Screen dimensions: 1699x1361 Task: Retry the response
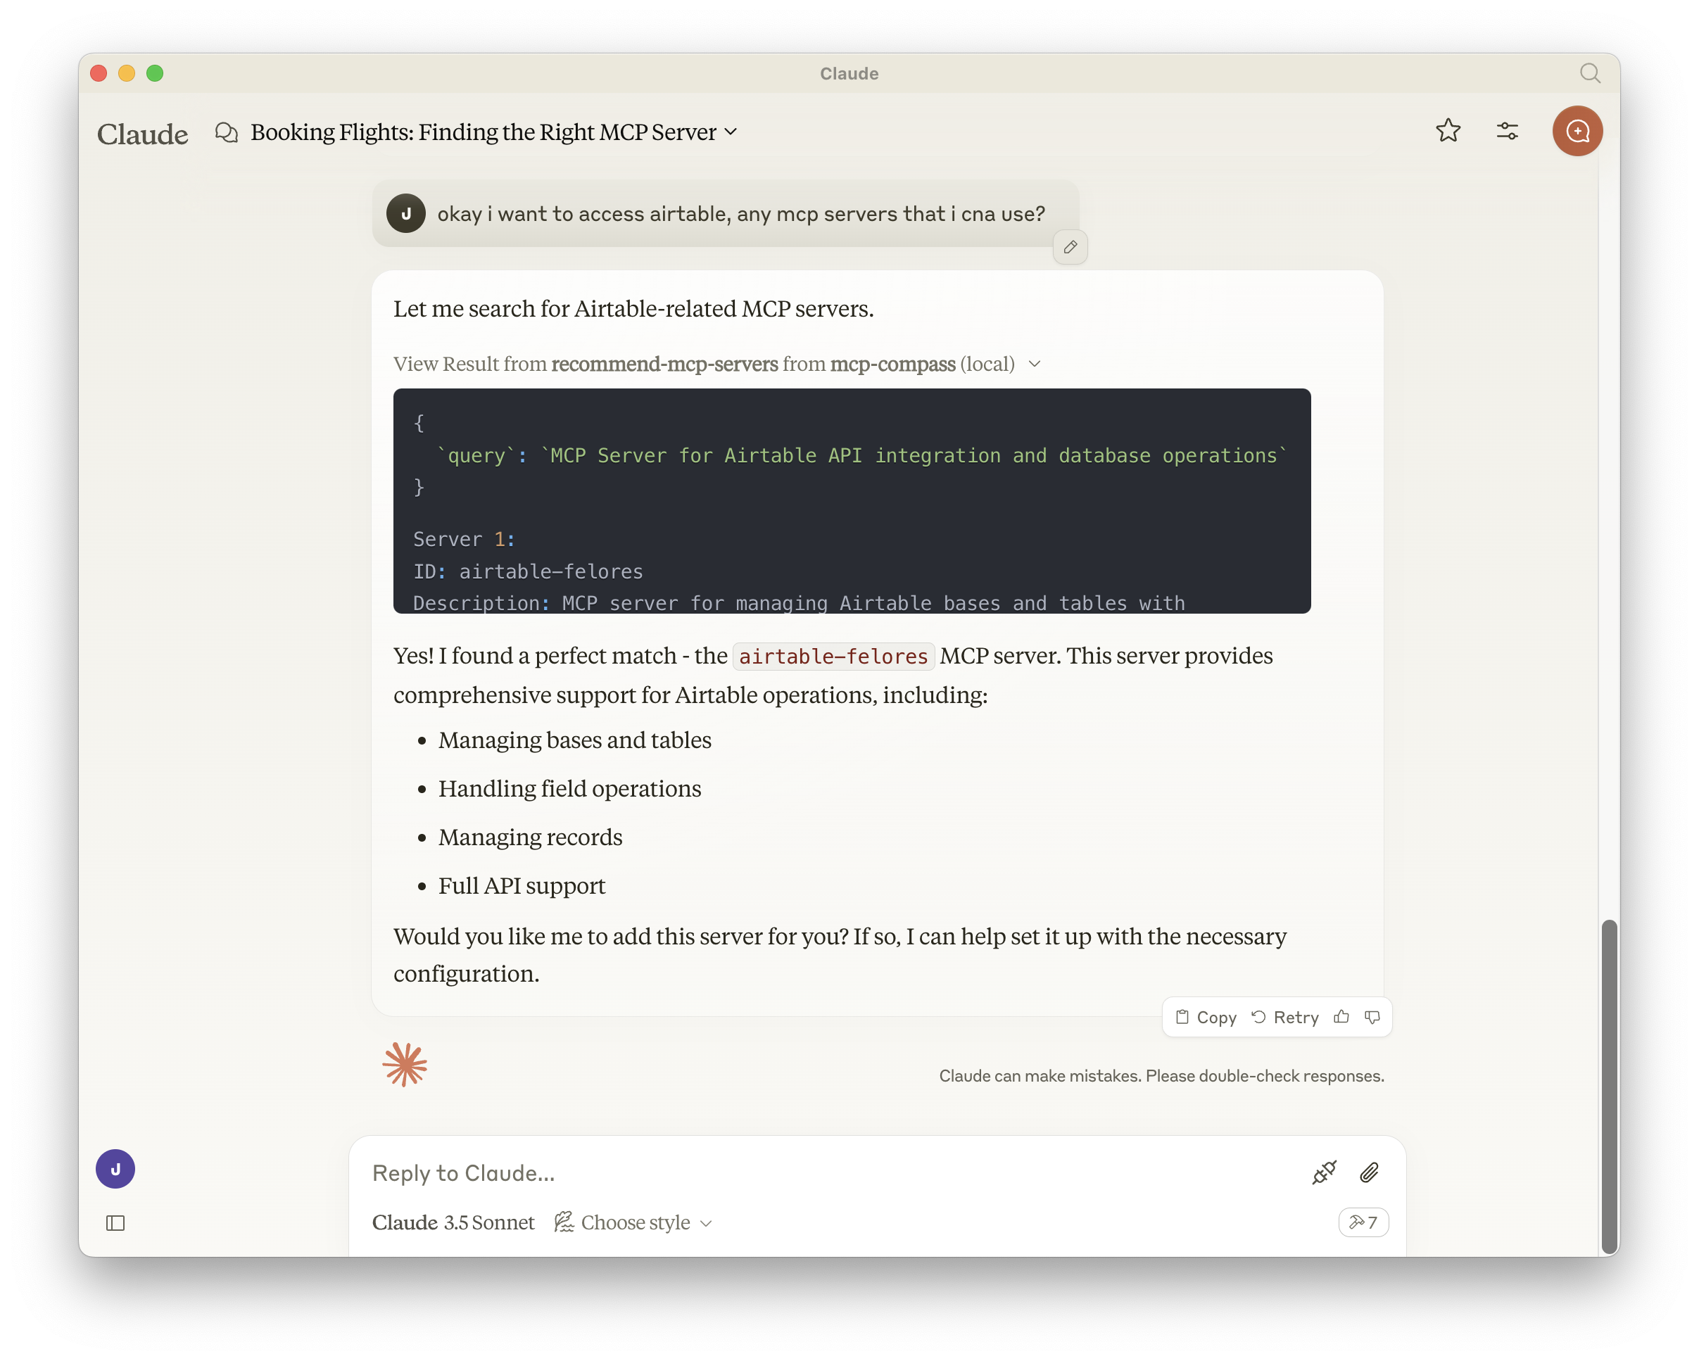(1285, 1018)
